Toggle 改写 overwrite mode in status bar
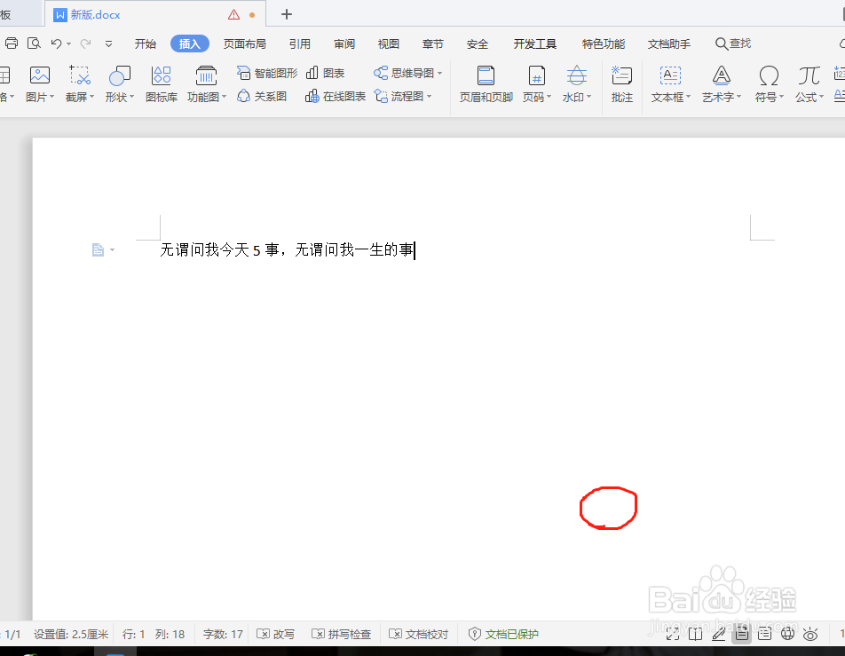Screen dimensions: 845x656 [276, 634]
